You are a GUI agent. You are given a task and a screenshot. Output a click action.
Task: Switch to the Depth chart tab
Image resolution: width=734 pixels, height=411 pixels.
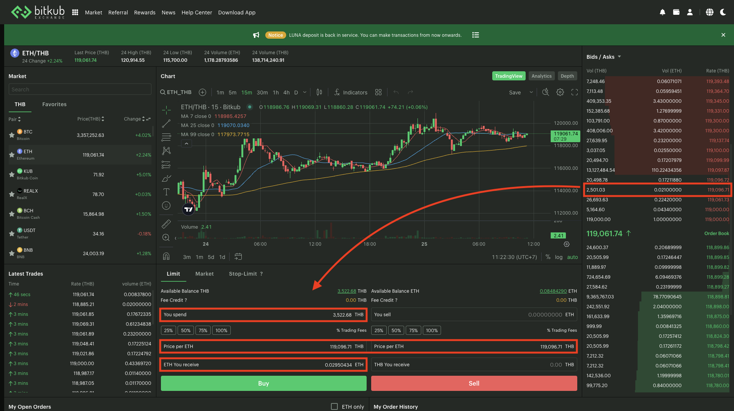coord(567,76)
